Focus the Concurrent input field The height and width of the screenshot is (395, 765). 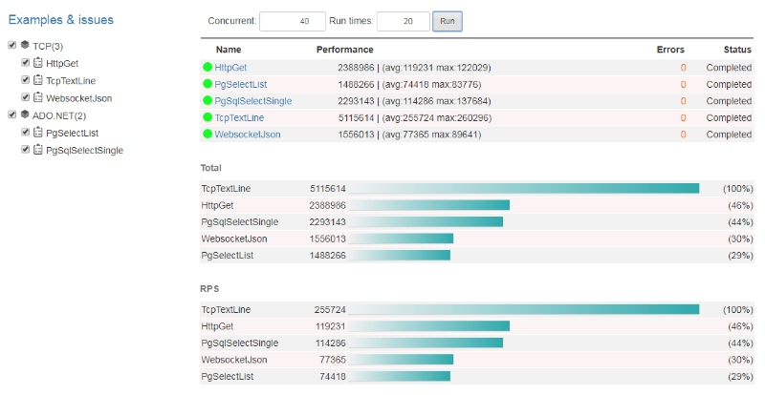tap(292, 21)
